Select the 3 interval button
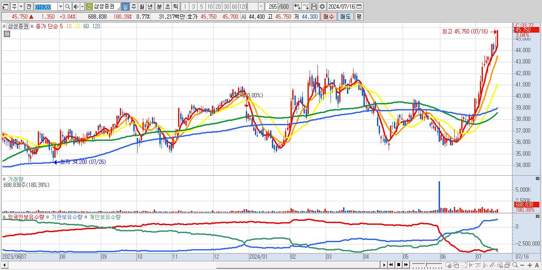The image size is (542, 270). pyautogui.click(x=193, y=7)
